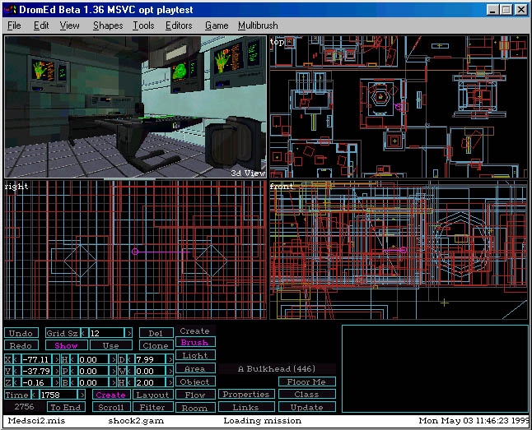The image size is (532, 430).
Task: Increase the D dimension with right arrow
Action: pyautogui.click(x=170, y=359)
